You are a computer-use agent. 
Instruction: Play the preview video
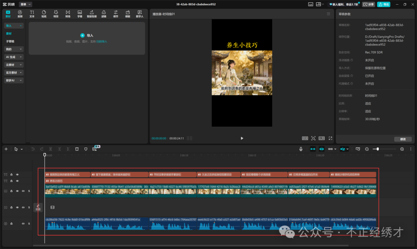[242, 138]
